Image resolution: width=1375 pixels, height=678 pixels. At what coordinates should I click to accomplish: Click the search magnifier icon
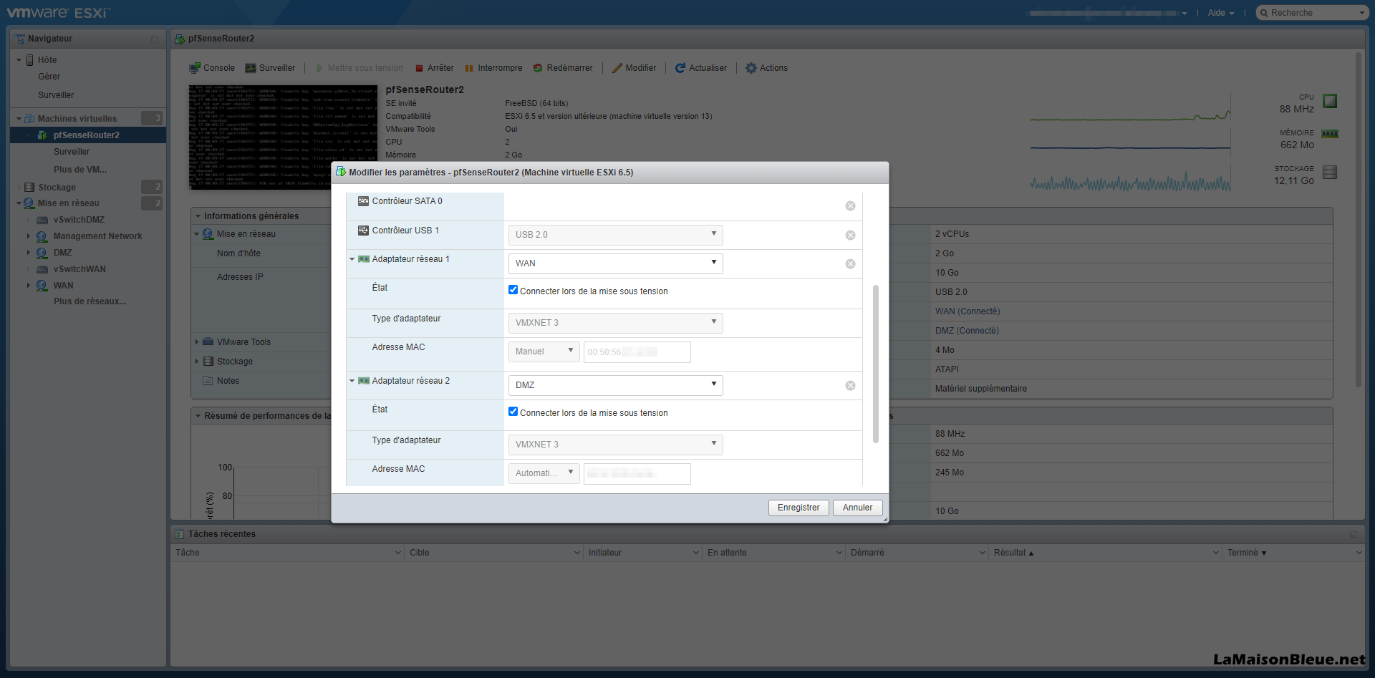1264,13
